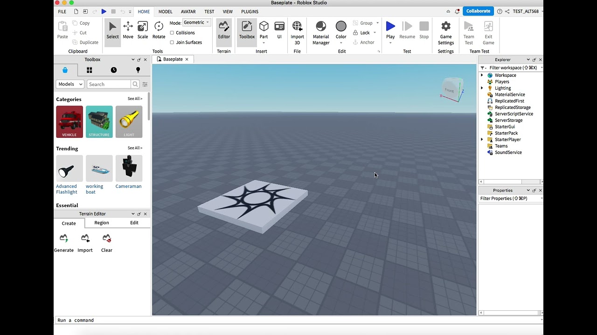
Task: Open the Color swatch tool
Action: (341, 29)
